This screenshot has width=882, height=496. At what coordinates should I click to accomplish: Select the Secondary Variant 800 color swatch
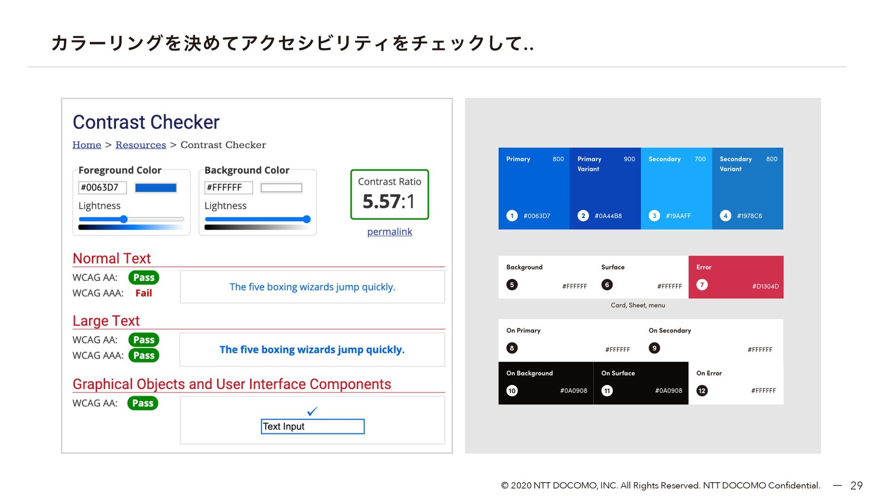747,188
